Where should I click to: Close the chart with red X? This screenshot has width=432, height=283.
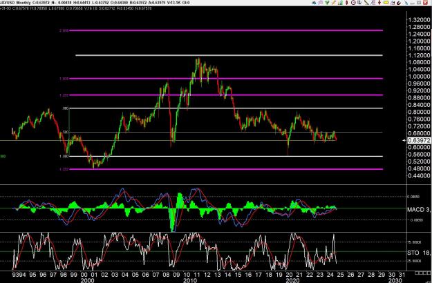point(425,3)
